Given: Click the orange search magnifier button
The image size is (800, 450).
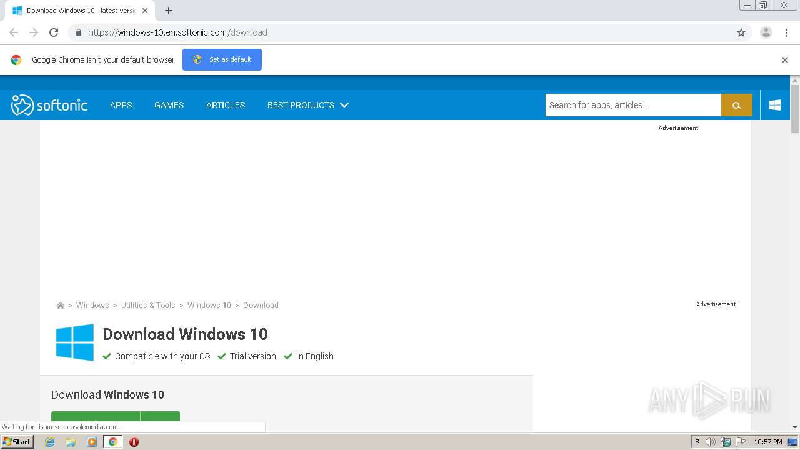Looking at the screenshot, I should pyautogui.click(x=737, y=105).
